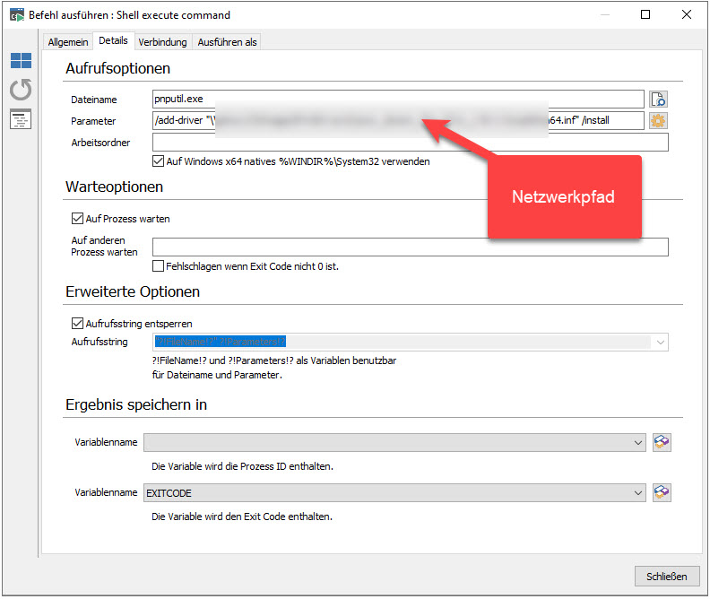This screenshot has width=710, height=599.
Task: Click the app icon in the title bar
Action: point(13,15)
